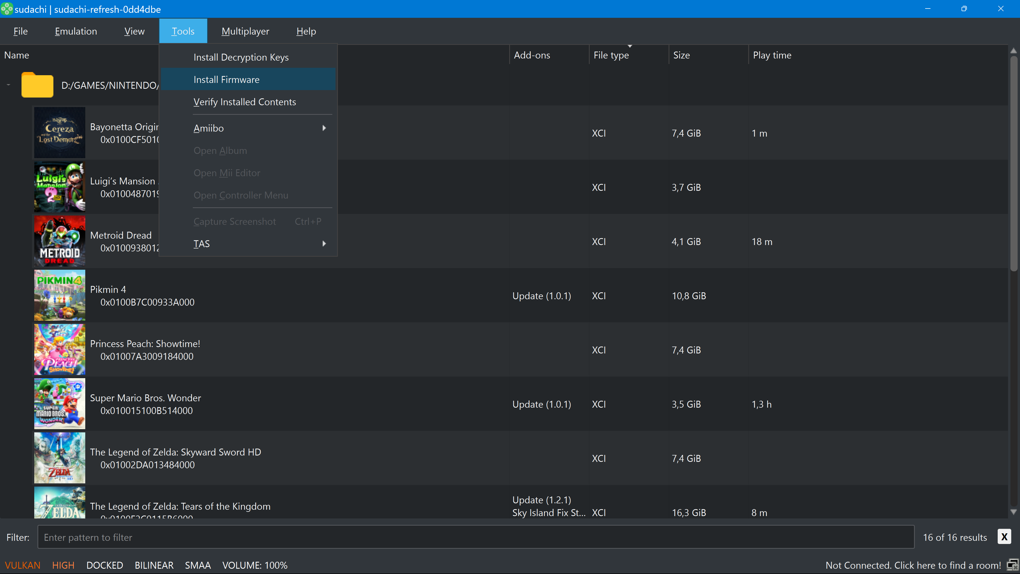The image size is (1020, 574).
Task: Toggle the VULKAN graphics API indicator
Action: coord(23,565)
